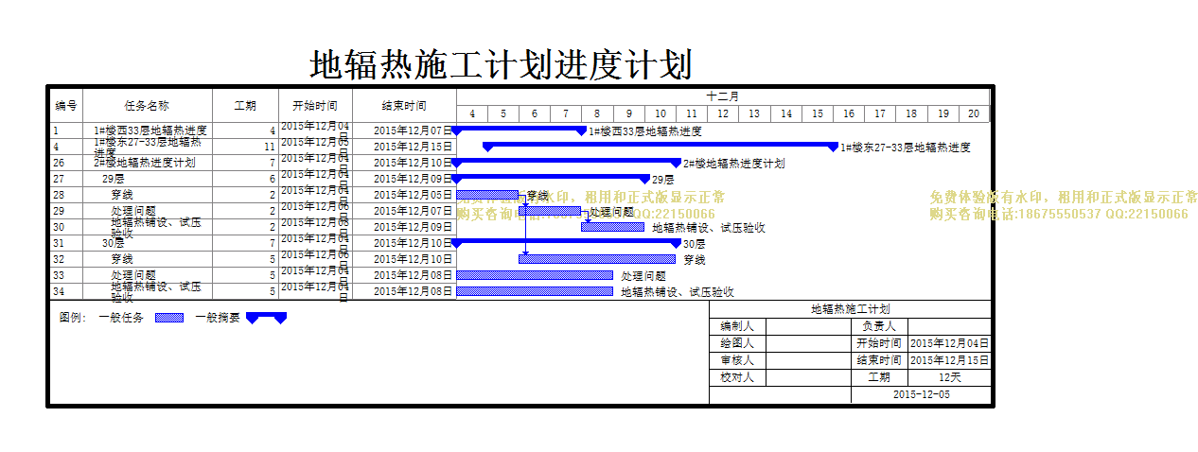Image resolution: width=1198 pixels, height=452 pixels.
Task: Click the row 32 穿线 task bar
Action: 597,258
